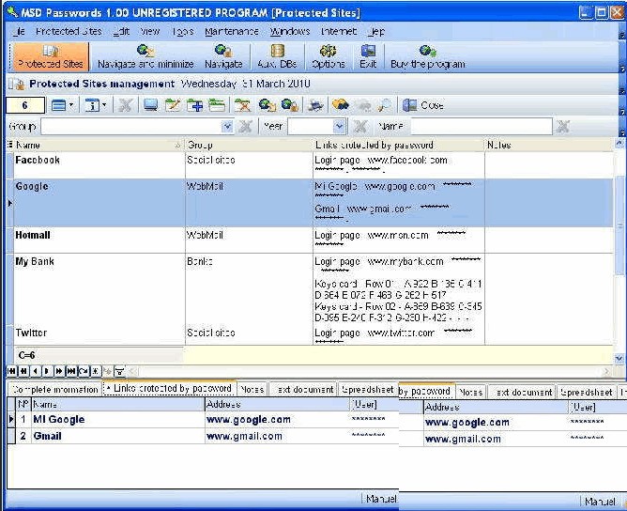Click the blue table view mode icon
627x511 pixels.
(x=59, y=105)
